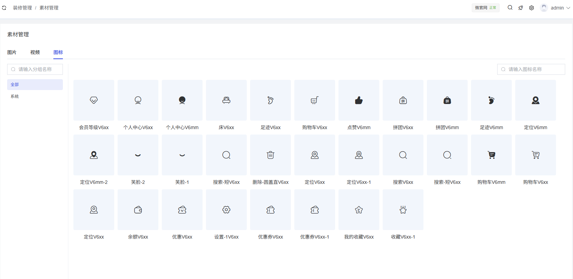Click the 装修管理 breadcrumb link
This screenshot has height=279, width=573.
click(22, 8)
